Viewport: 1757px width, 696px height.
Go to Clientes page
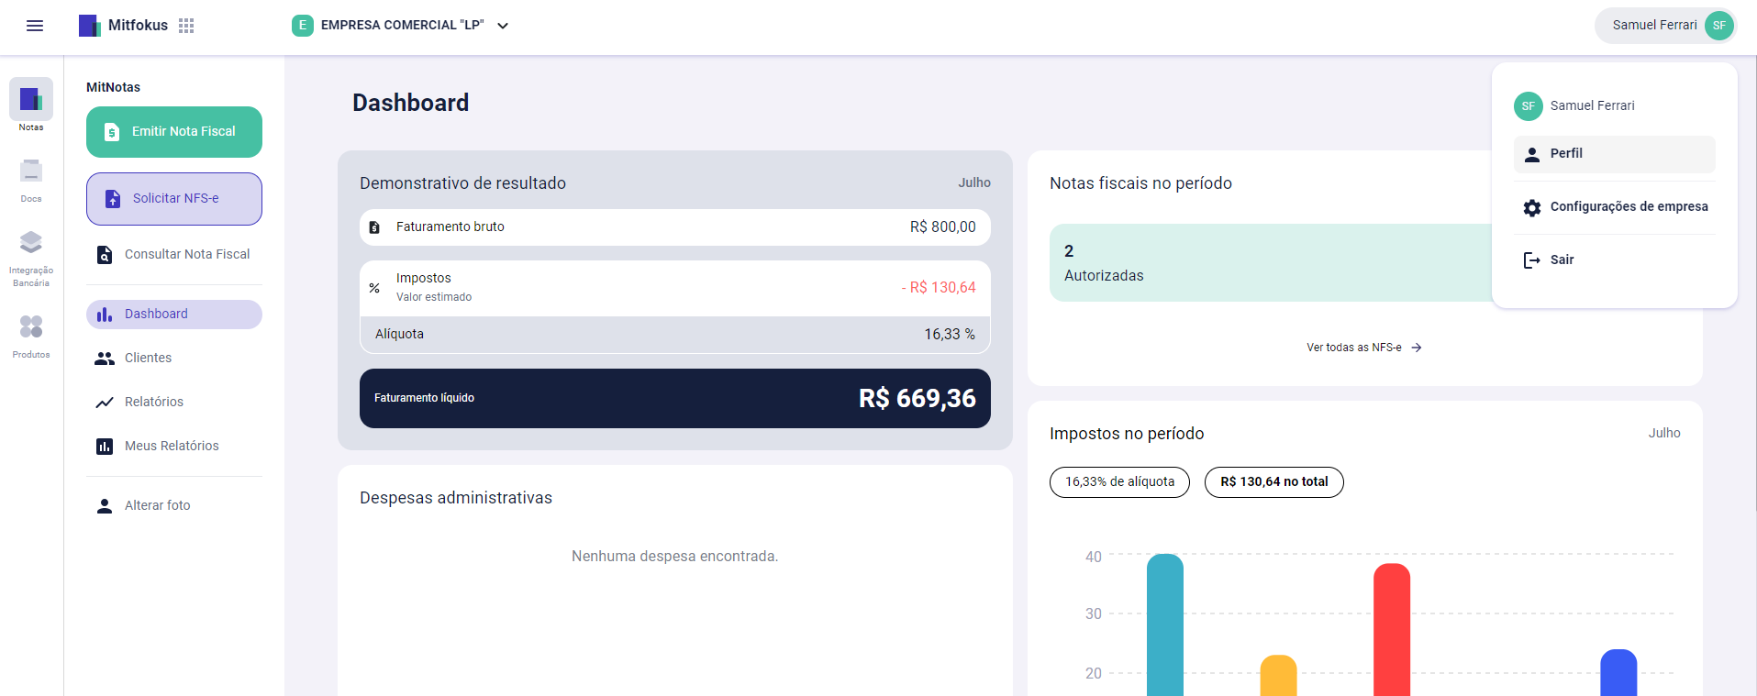pos(174,358)
